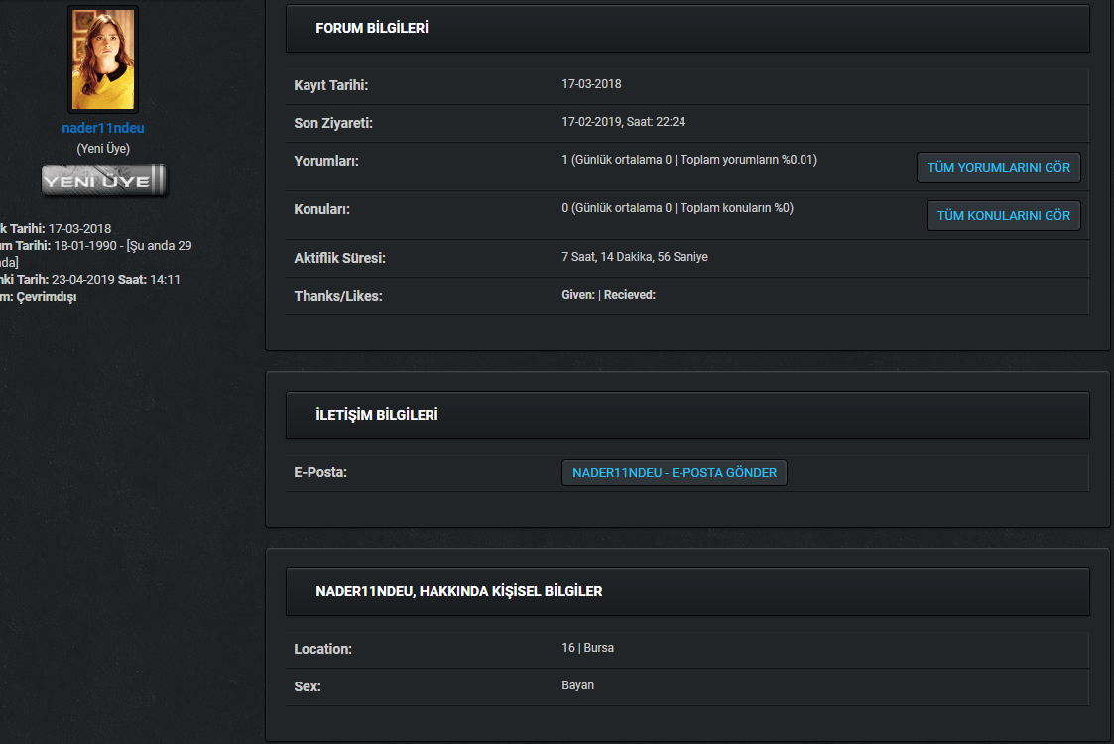Viewport: 1114px width, 744px height.
Task: Select the sidebar birth date 18-01-1990
Action: (85, 245)
